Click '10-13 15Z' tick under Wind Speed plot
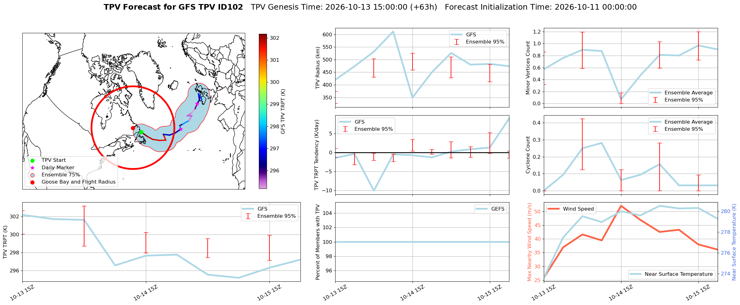This screenshot has width=740, height=305. click(544, 292)
